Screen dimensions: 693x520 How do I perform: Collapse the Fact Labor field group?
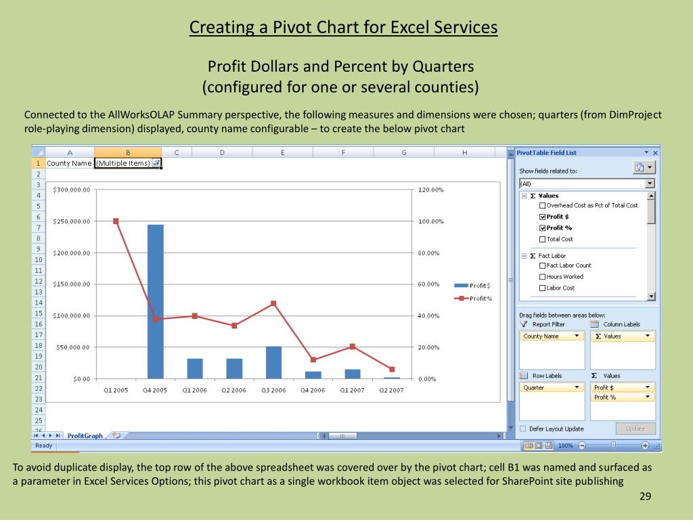point(524,255)
